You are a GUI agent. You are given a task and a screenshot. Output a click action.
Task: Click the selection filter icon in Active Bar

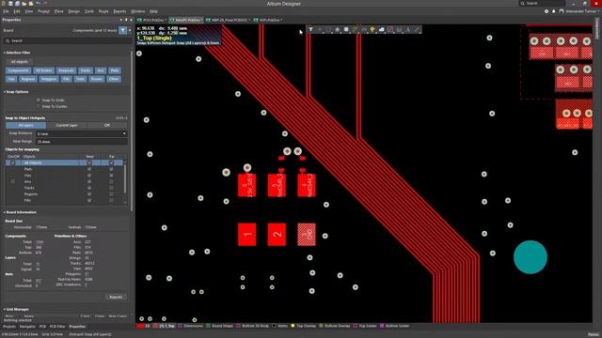(x=310, y=29)
